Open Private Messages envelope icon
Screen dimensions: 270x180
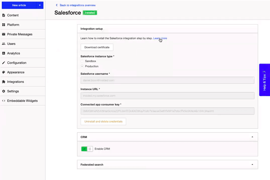point(4,34)
